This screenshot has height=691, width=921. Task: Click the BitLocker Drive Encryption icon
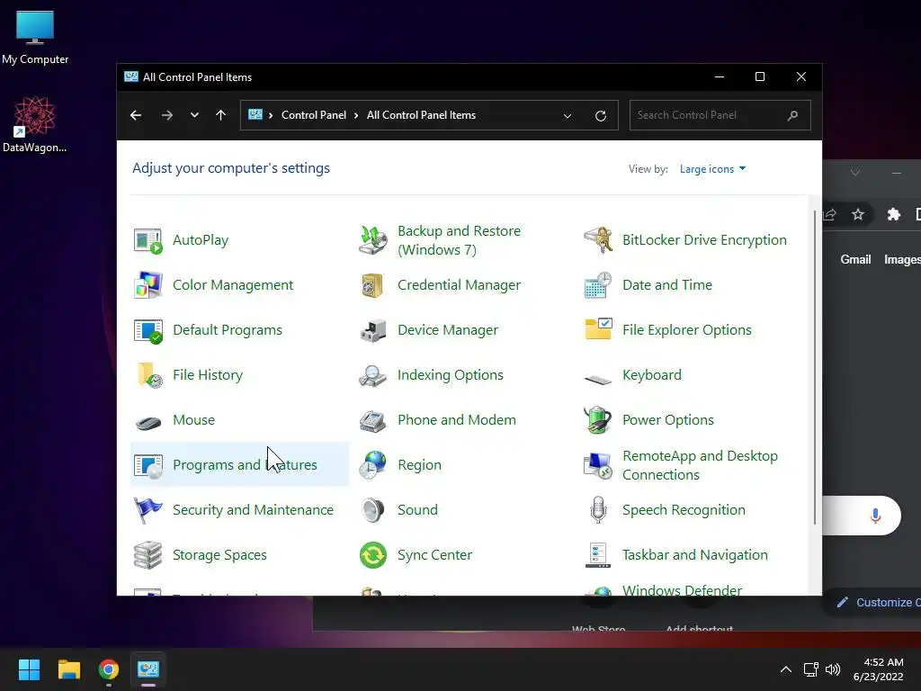click(598, 240)
